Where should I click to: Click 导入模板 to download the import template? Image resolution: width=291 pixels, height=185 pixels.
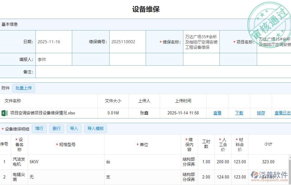click(95, 128)
